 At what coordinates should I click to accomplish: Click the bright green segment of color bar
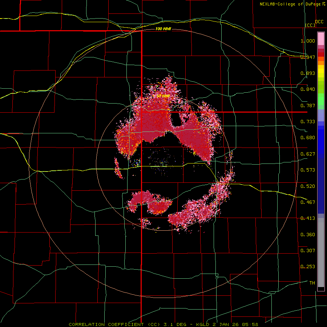coord(321,99)
